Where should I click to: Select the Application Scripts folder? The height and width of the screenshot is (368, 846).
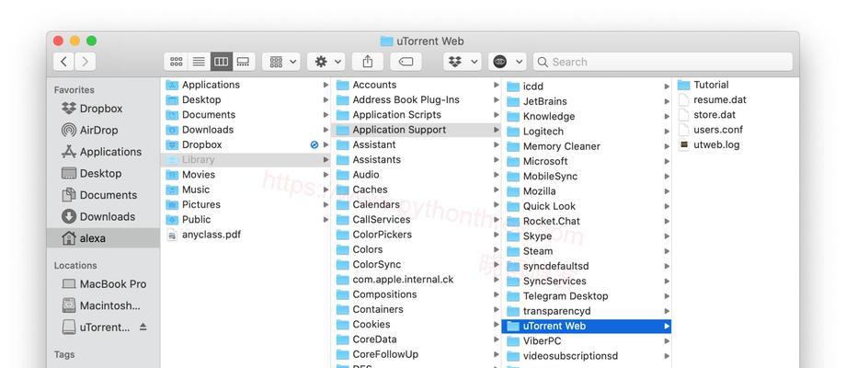click(417, 115)
